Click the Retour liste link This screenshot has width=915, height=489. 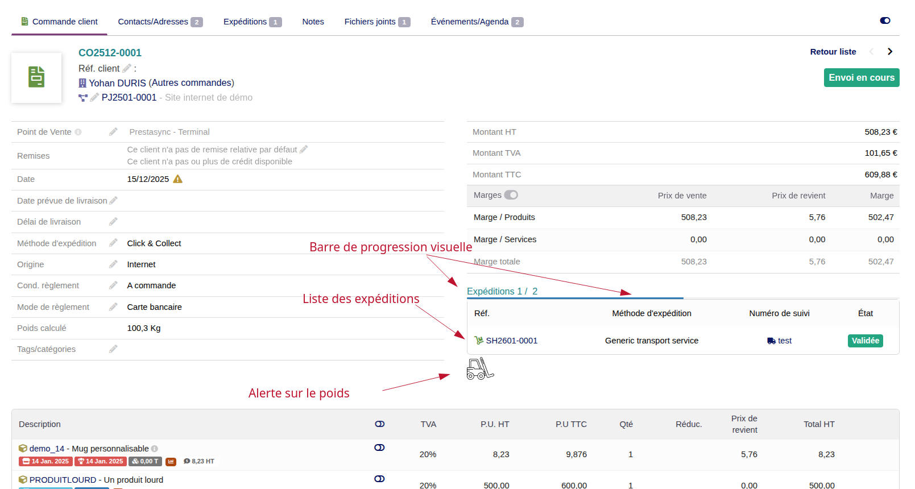[x=833, y=52]
